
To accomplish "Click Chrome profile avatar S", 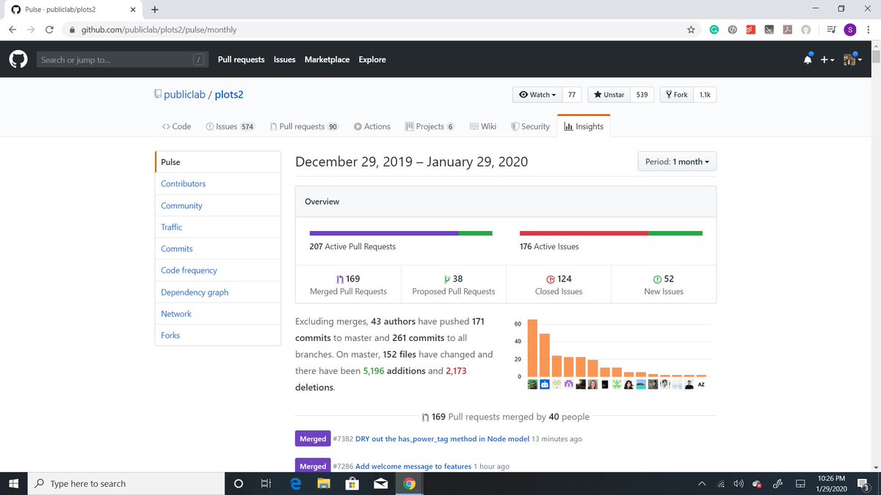I will (x=849, y=30).
